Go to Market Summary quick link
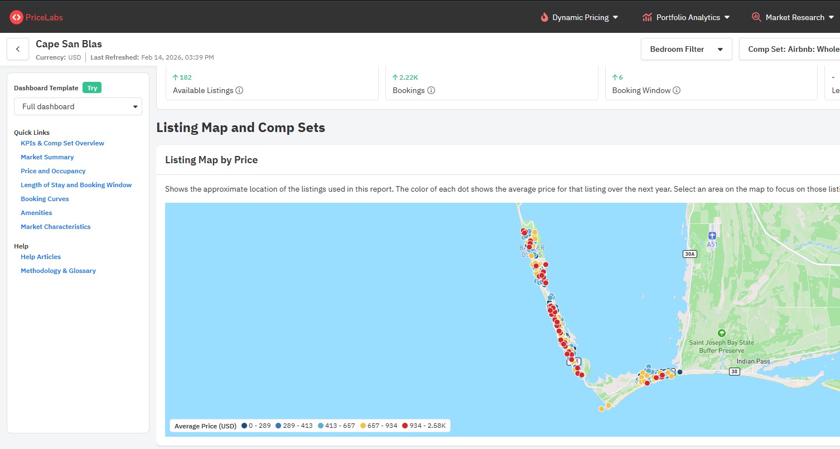 coord(47,157)
